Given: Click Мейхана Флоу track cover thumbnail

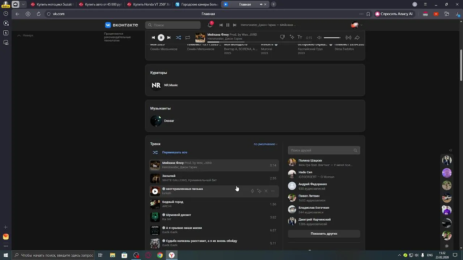Looking at the screenshot, I should click(155, 165).
